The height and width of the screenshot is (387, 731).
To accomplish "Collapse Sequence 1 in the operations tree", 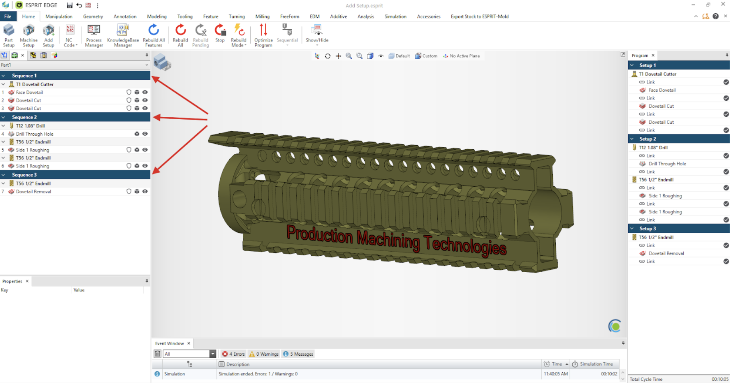I will click(x=4, y=76).
